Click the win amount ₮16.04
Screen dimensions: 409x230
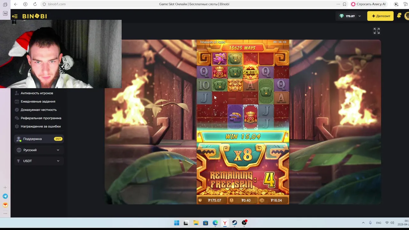tap(274, 200)
